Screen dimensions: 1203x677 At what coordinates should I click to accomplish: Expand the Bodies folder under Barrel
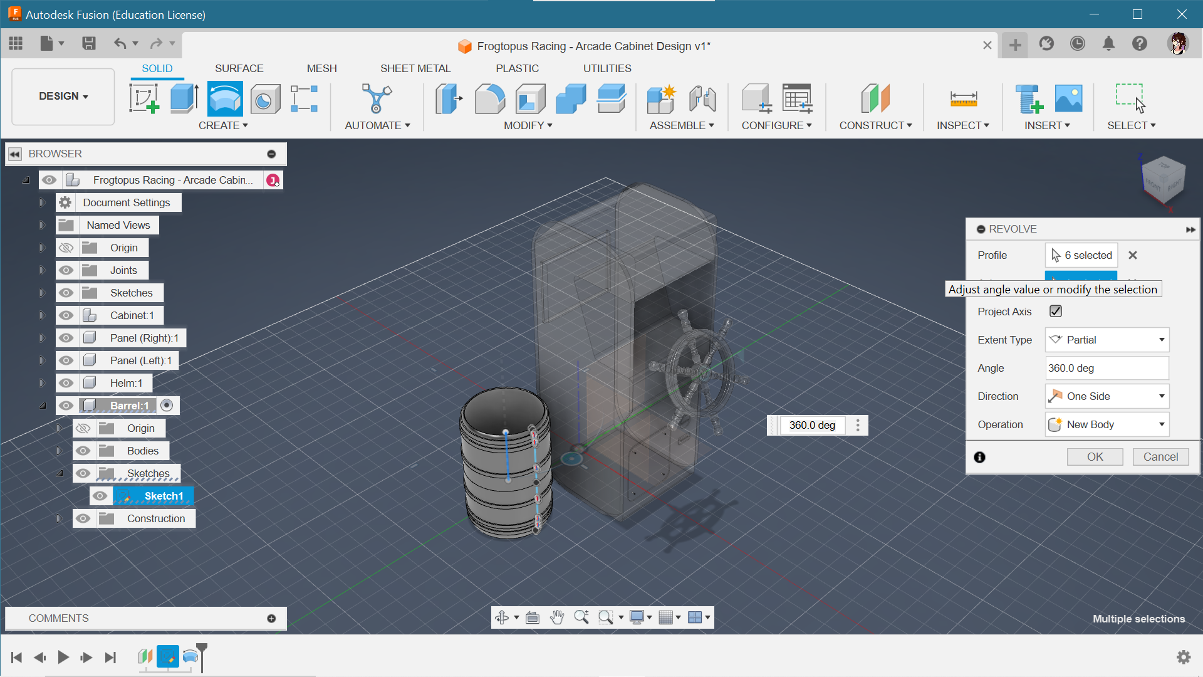coord(59,451)
